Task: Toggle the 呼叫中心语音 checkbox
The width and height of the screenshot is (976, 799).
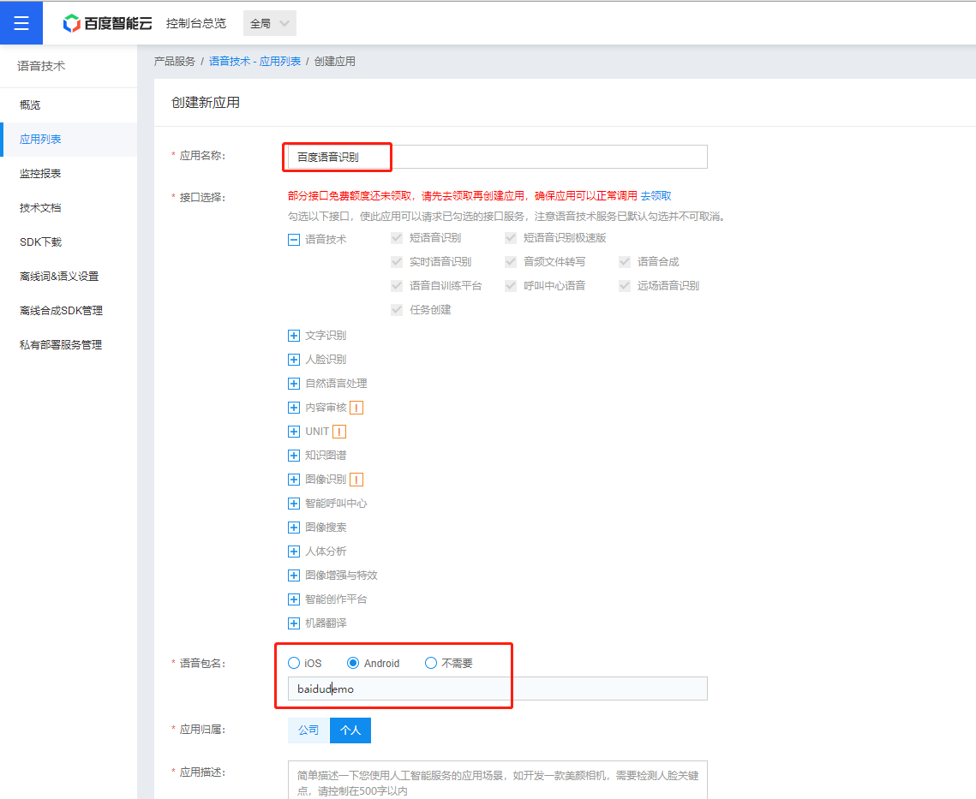Action: tap(511, 286)
